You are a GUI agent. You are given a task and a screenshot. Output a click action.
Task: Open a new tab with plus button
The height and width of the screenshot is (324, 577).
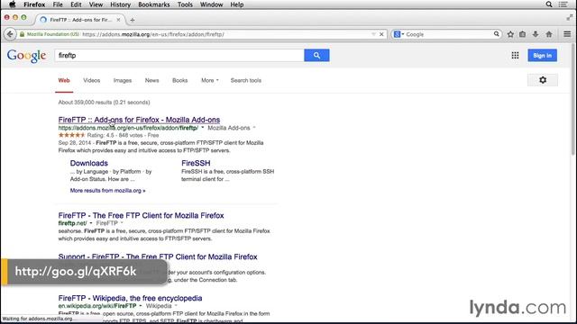[x=133, y=20]
